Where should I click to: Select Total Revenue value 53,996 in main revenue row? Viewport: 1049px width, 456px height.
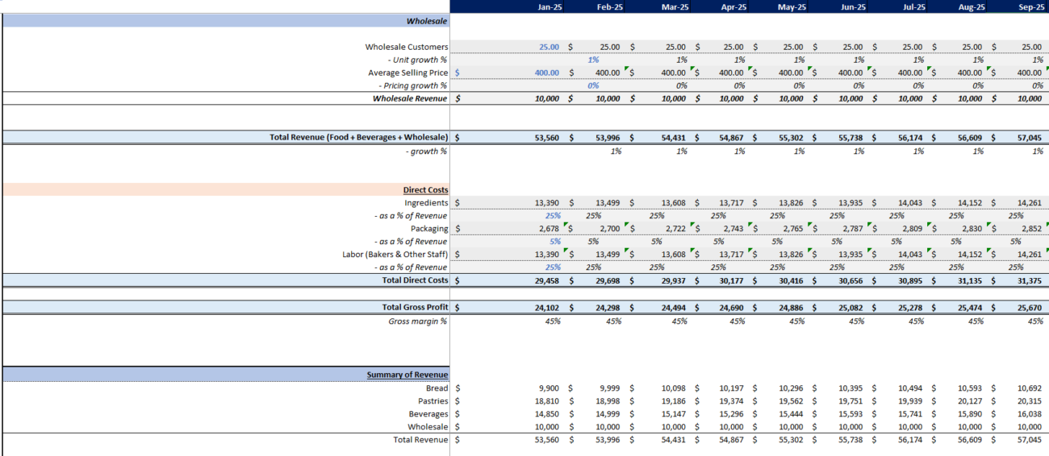608,138
